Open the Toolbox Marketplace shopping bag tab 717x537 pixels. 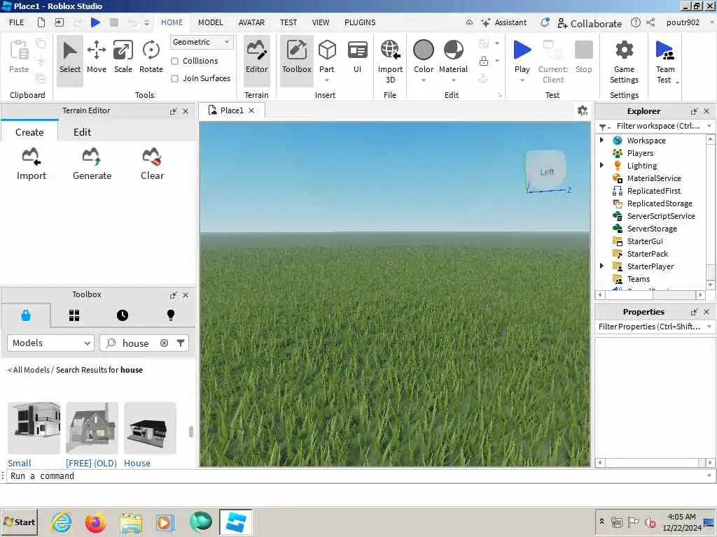coord(26,315)
